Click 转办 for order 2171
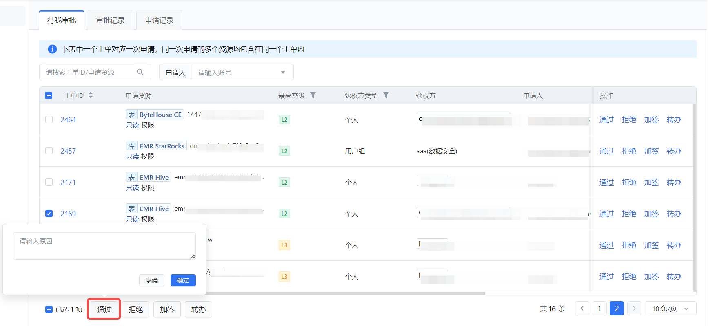Screen dimensions: 708x326 (x=674, y=182)
